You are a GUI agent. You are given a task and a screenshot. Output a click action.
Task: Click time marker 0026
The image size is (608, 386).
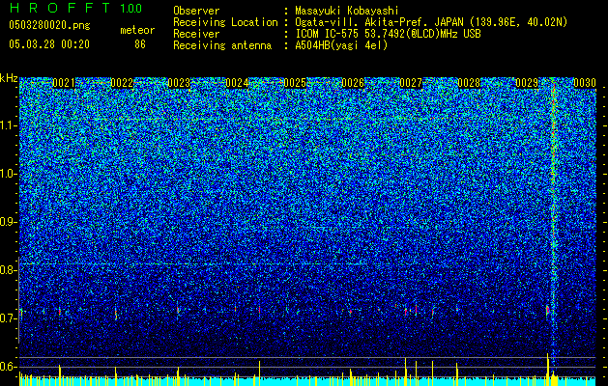tap(353, 83)
